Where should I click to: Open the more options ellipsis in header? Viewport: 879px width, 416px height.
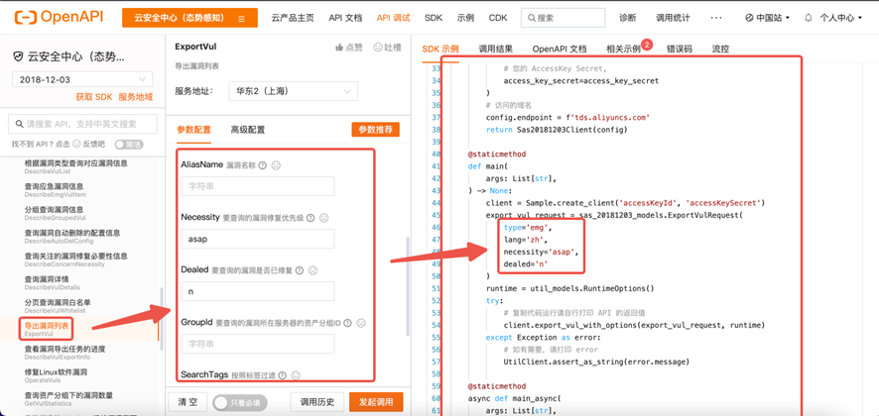(x=716, y=18)
